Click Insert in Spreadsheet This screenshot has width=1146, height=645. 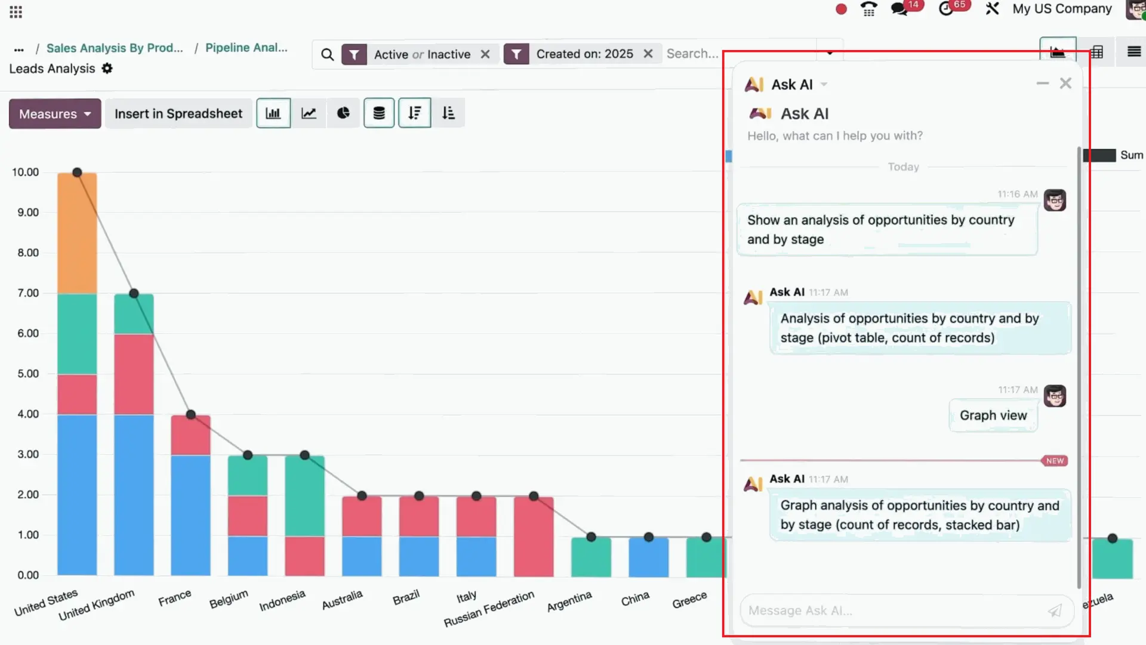178,113
